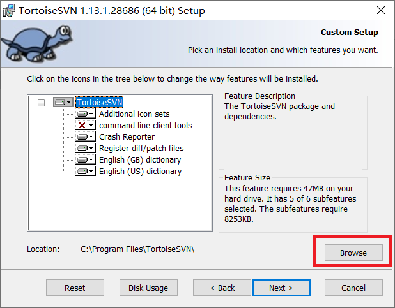Go back with the Back button

pos(222,288)
